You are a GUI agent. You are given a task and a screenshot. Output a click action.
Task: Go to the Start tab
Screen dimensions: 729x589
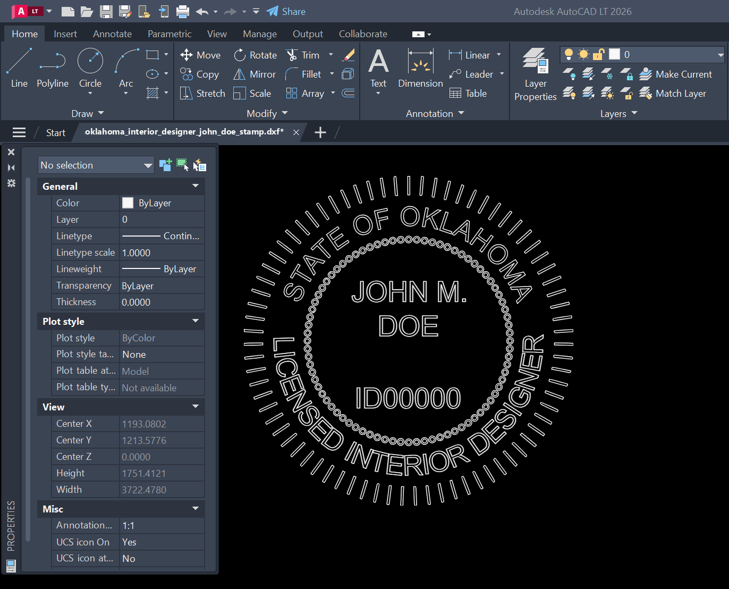coord(56,132)
